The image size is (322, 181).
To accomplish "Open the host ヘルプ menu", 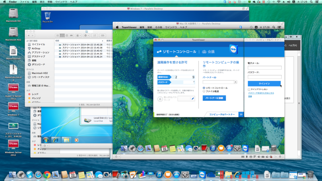I will [x=74, y=2].
